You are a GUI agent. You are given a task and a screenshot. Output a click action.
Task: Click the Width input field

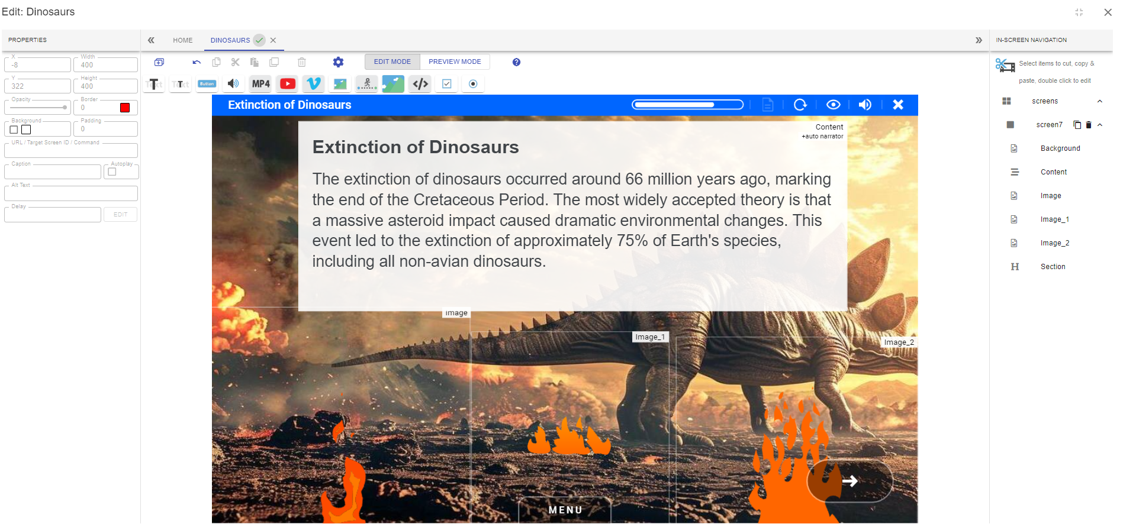(105, 64)
